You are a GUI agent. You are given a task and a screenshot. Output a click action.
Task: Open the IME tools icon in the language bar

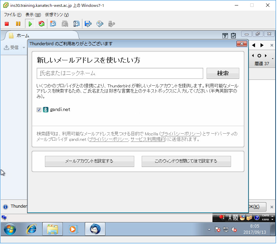point(249,218)
